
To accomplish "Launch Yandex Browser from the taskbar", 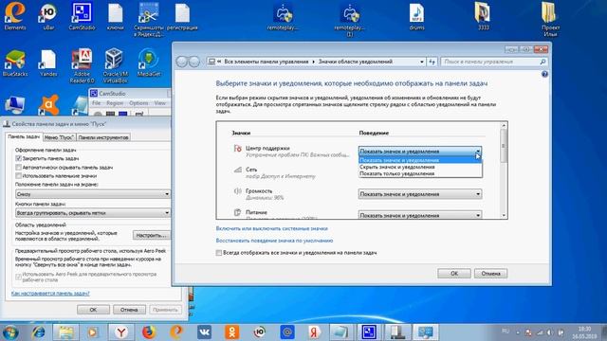I will pos(121,332).
